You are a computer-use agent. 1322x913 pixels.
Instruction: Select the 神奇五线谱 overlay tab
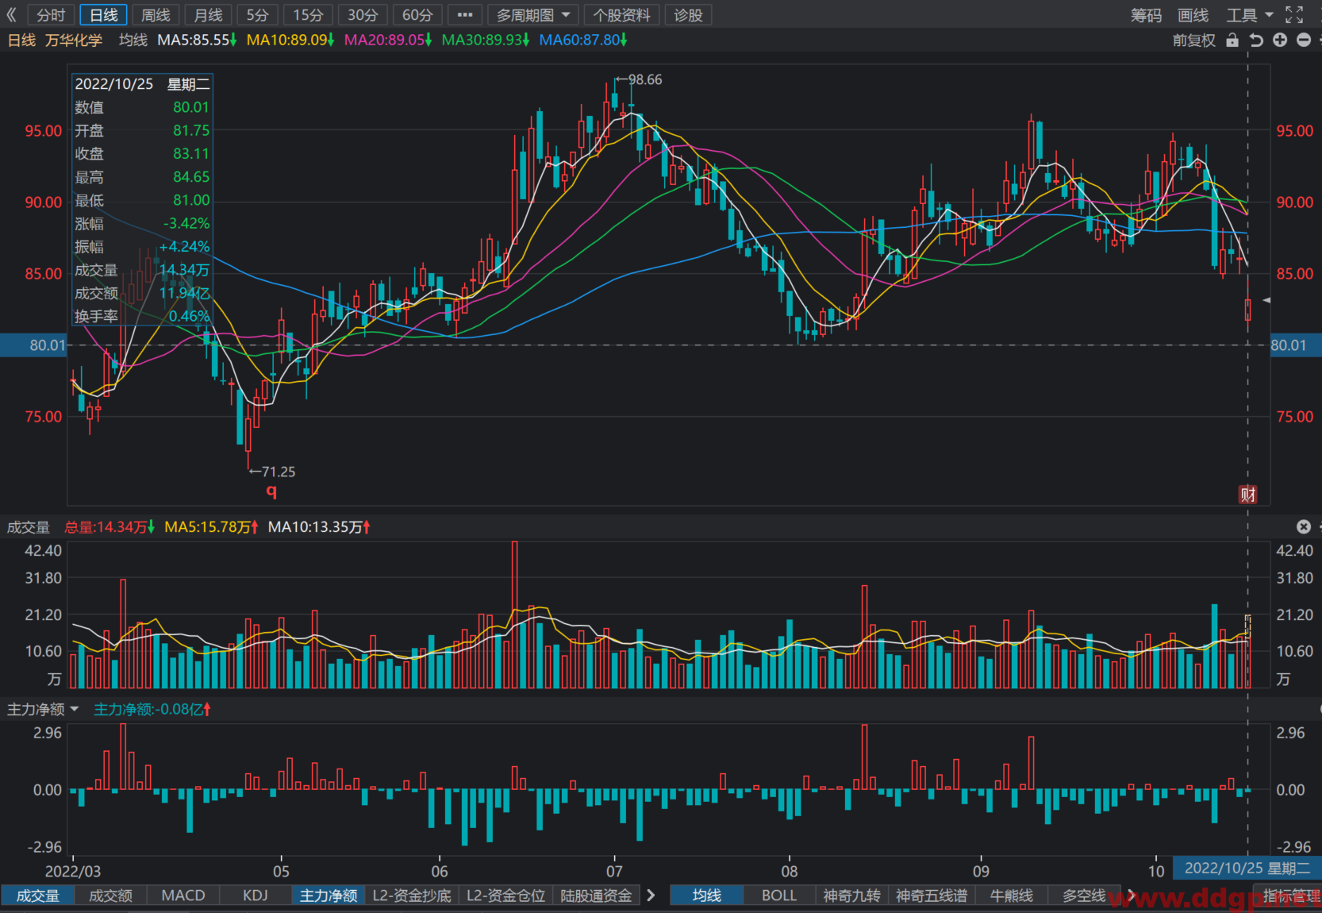[x=932, y=896]
